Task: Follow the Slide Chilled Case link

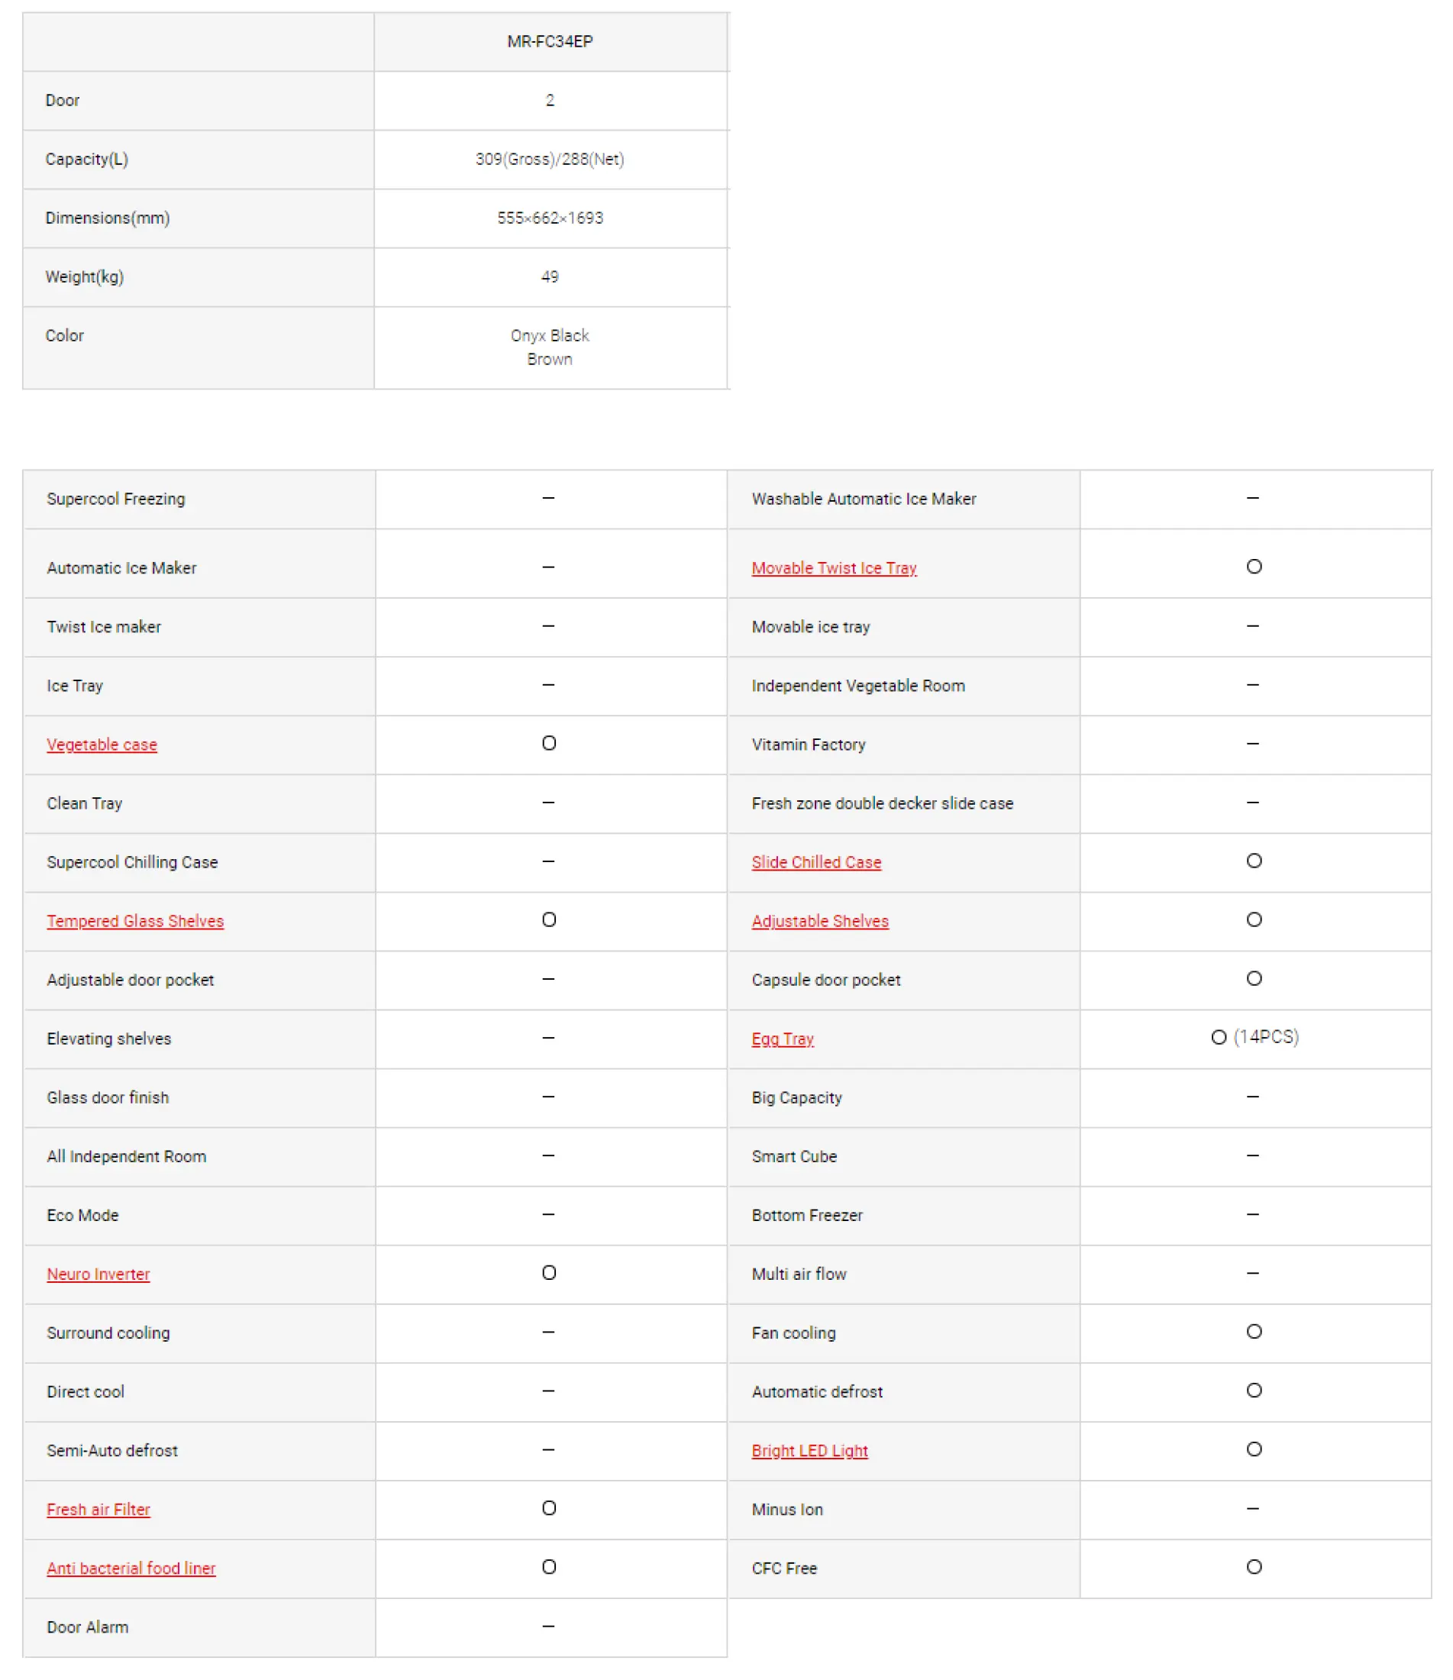Action: click(815, 862)
